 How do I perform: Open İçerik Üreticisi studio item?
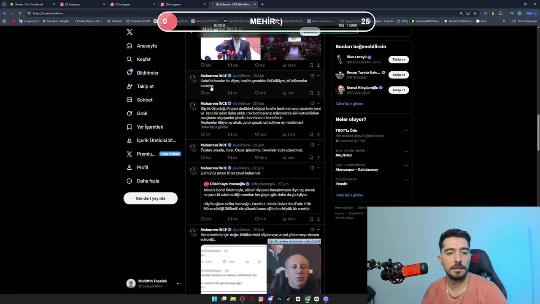(151, 140)
